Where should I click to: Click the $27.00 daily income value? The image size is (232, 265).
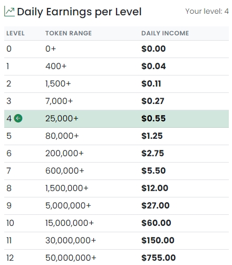pos(156,205)
